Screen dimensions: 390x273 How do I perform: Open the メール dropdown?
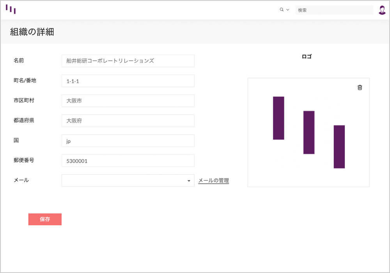click(x=128, y=181)
